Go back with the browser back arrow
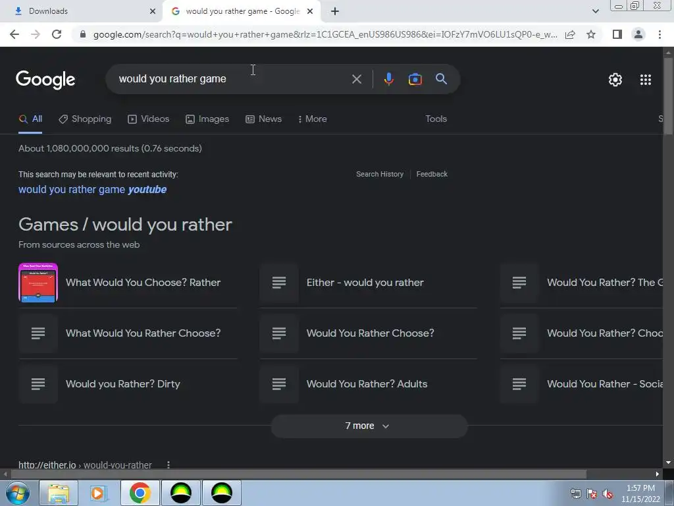Viewport: 674px width, 506px height. pyautogui.click(x=14, y=34)
